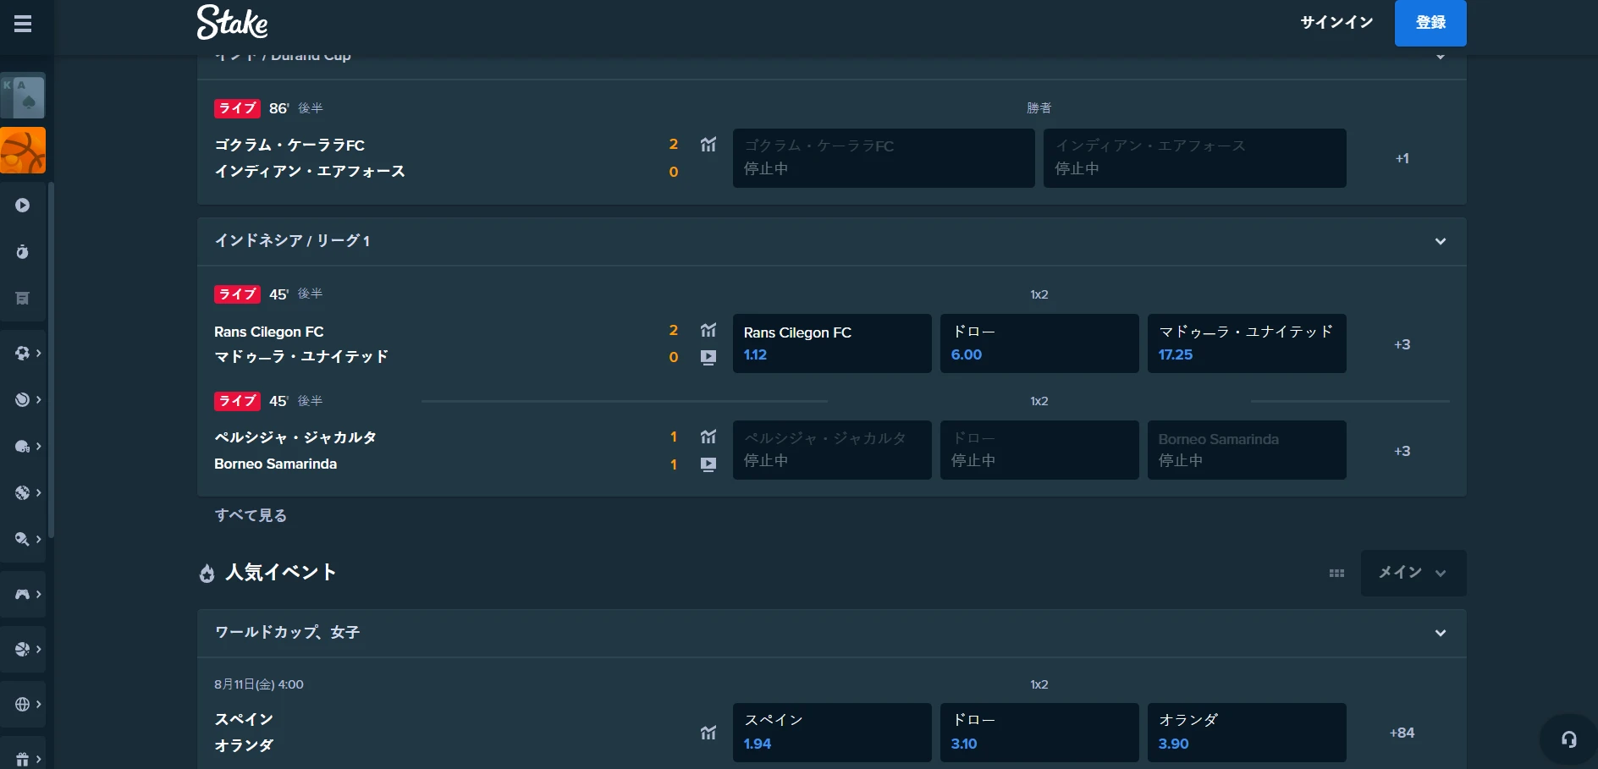Click the インドネシア / リーグ1 league header text
Screen dimensions: 1598x769
point(292,241)
